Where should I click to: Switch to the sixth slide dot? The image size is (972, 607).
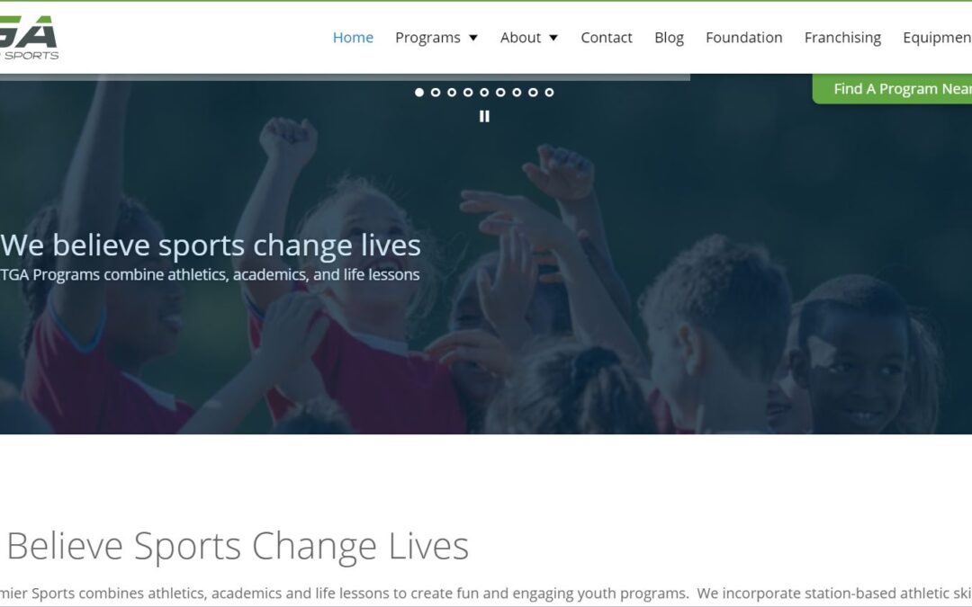point(500,93)
